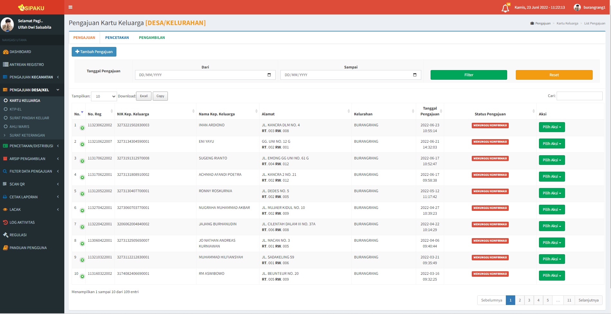Click the Regulasi gavel icon
This screenshot has width=611, height=314.
coord(5,235)
